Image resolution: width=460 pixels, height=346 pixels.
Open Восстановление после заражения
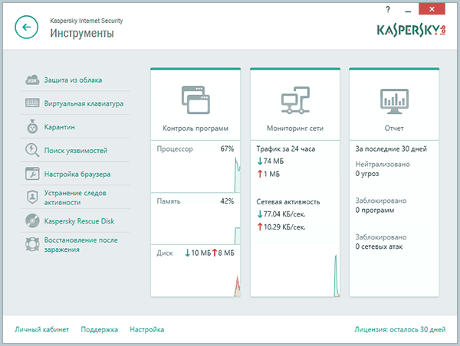point(81,245)
